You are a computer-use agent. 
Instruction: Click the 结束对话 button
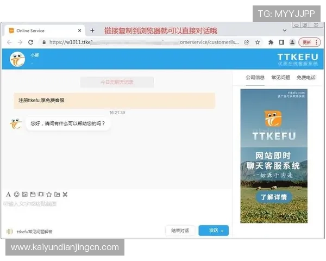[x=180, y=231]
